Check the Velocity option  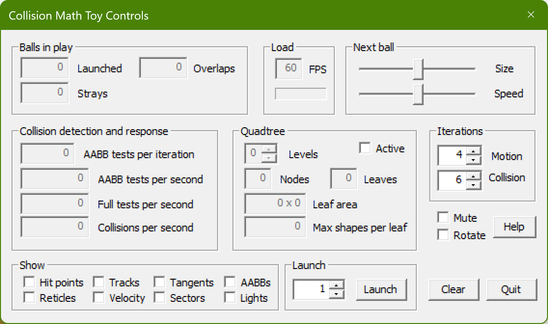[99, 298]
